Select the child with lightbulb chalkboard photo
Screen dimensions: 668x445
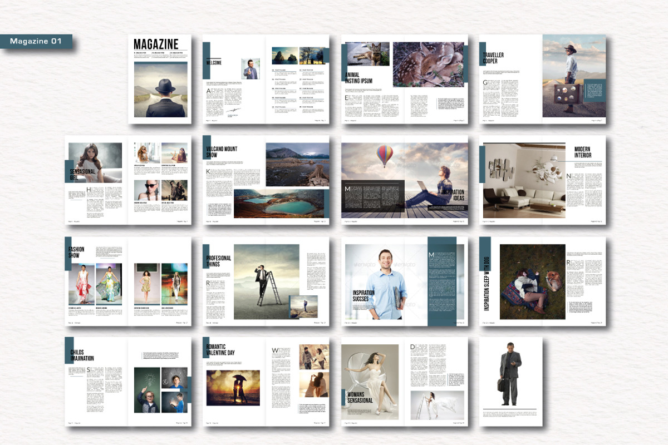click(148, 390)
